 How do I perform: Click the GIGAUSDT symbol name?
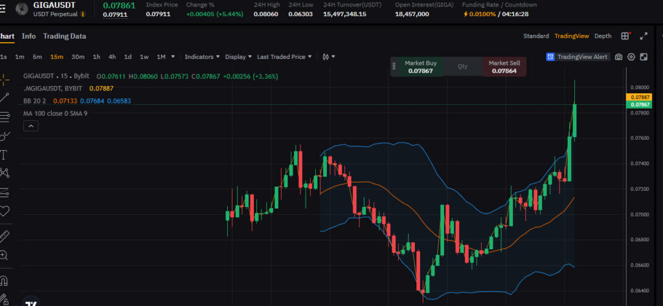54,5
